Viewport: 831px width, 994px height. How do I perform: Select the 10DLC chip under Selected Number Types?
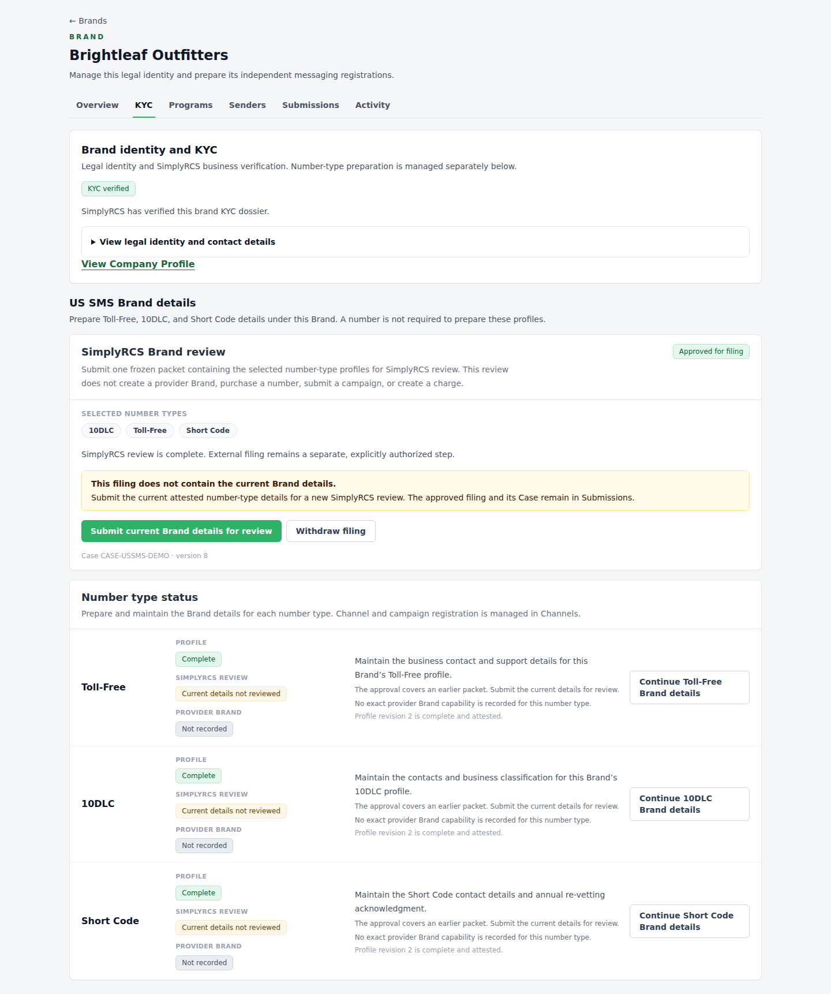pos(101,431)
